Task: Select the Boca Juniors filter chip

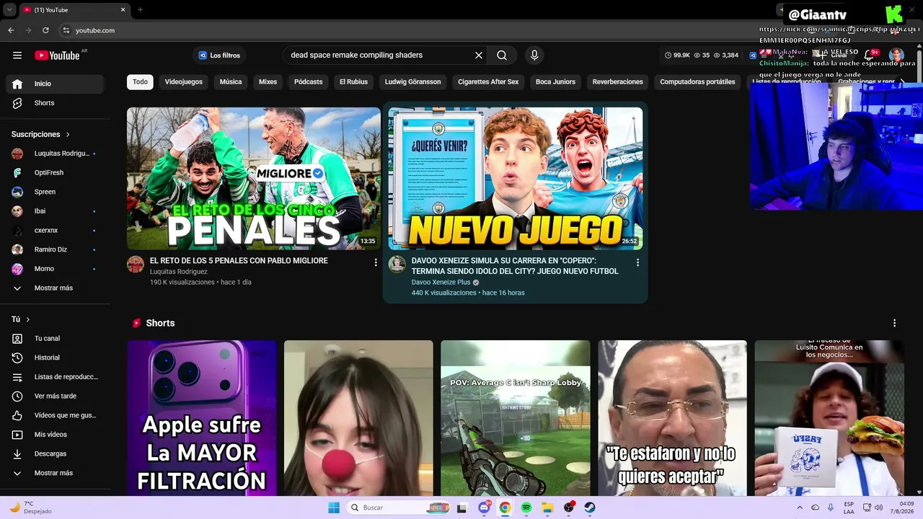Action: point(555,82)
